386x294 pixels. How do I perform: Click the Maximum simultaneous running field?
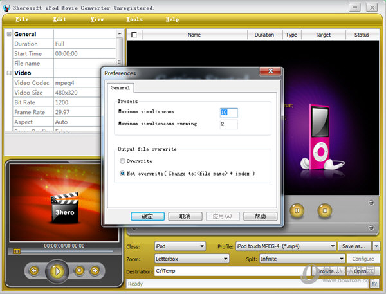228,124
